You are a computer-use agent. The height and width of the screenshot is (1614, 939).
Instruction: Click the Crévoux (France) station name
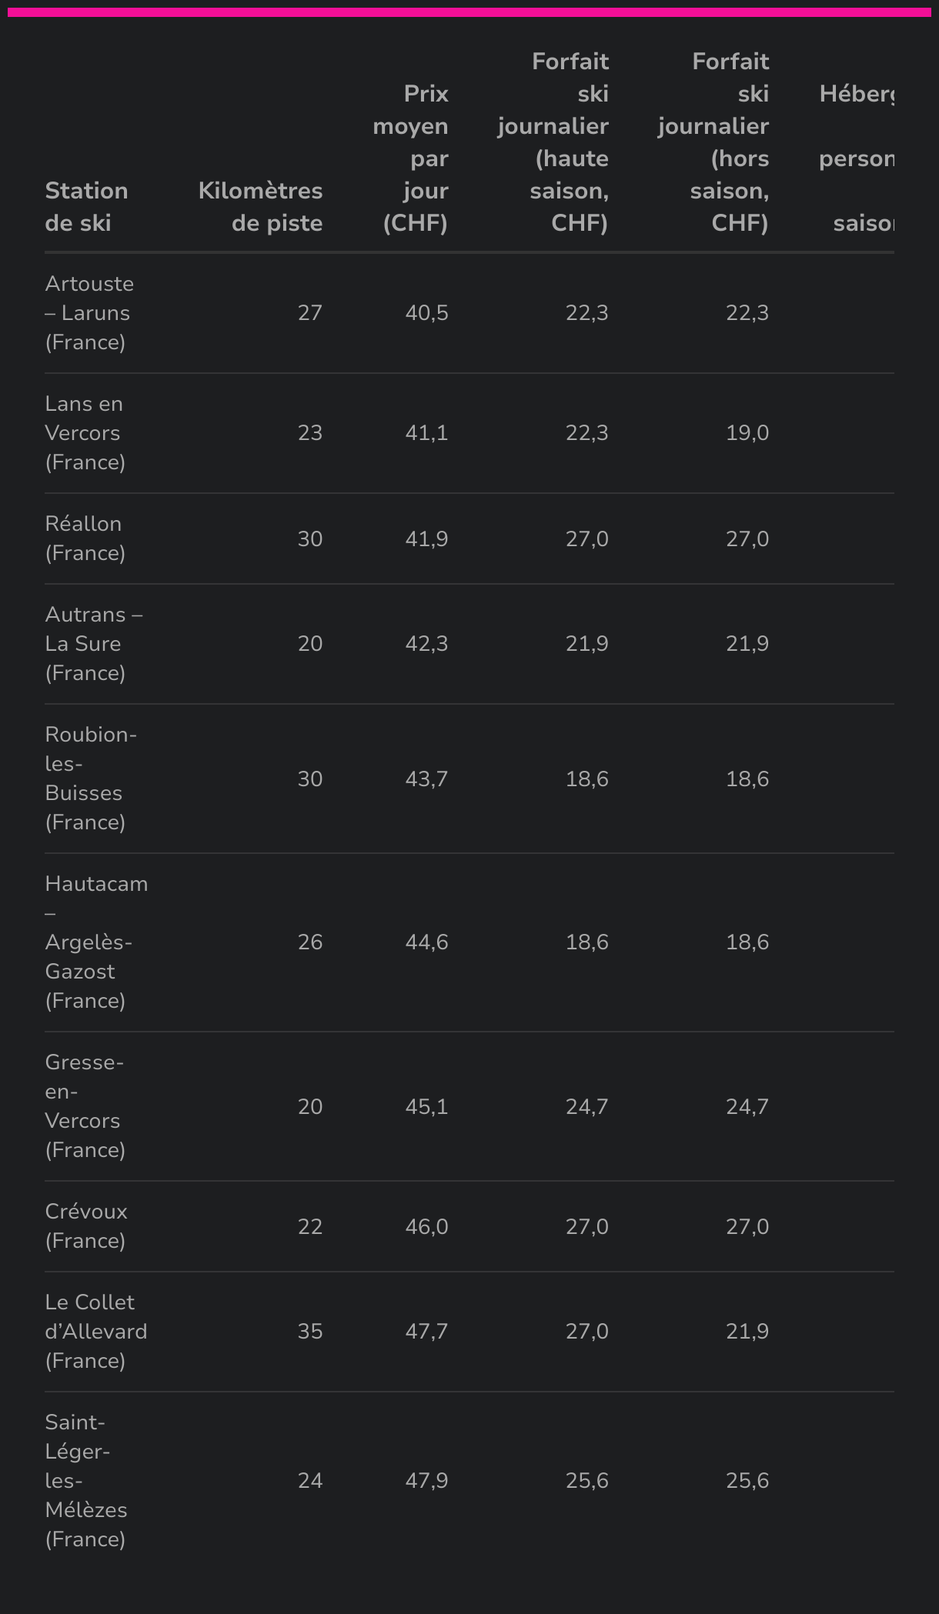tap(86, 1226)
